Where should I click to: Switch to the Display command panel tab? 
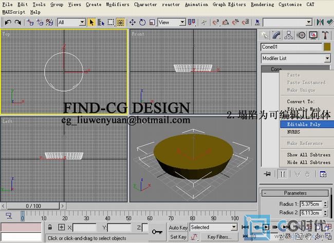(x=313, y=35)
